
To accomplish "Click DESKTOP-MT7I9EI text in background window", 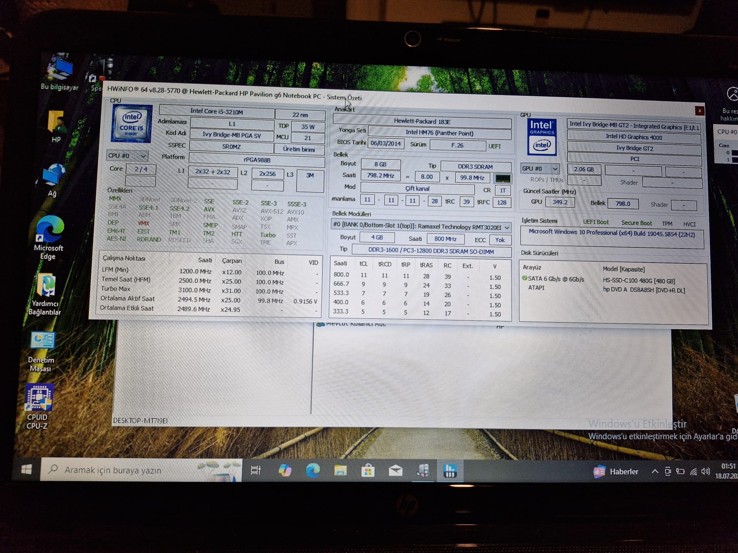I will 140,421.
